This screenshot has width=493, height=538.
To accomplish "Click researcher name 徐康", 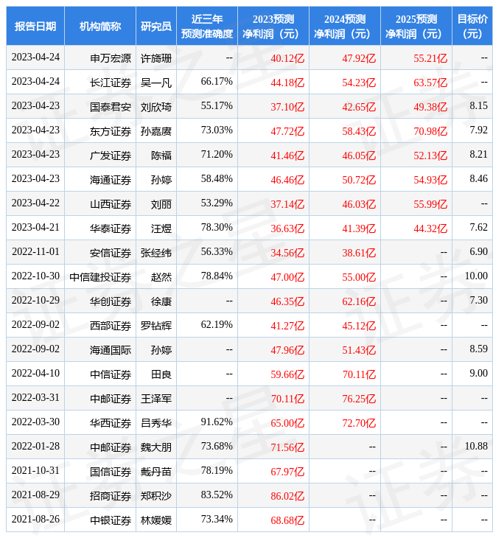I will [x=161, y=301].
